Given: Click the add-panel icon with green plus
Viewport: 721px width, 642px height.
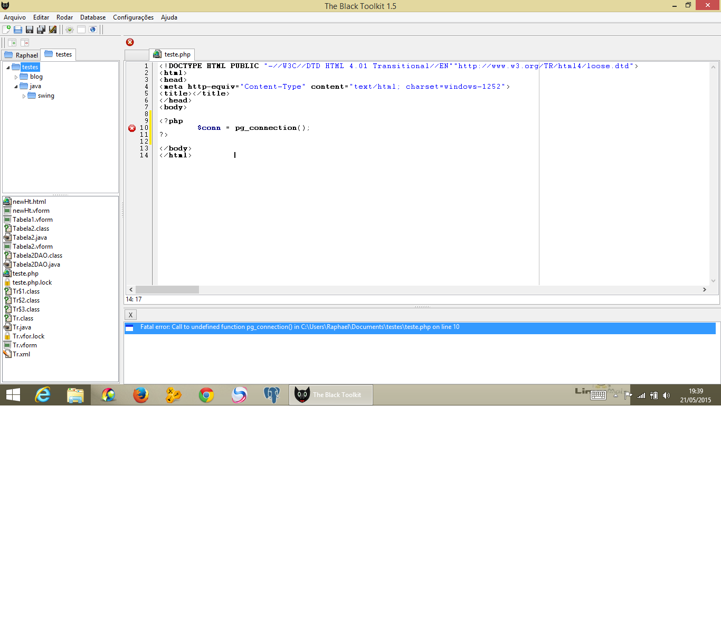Looking at the screenshot, I should [12, 43].
